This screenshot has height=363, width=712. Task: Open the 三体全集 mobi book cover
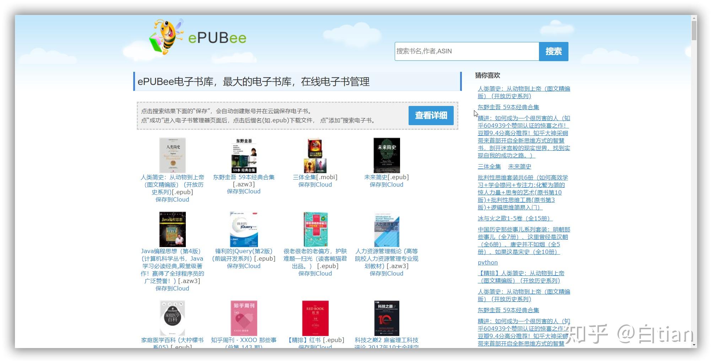(315, 155)
